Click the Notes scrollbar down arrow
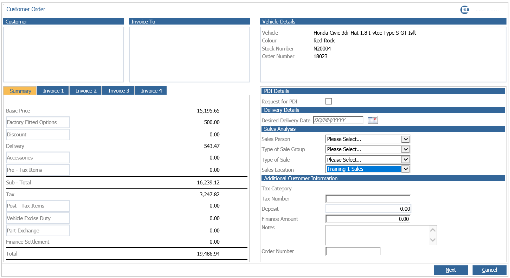 [x=433, y=240]
